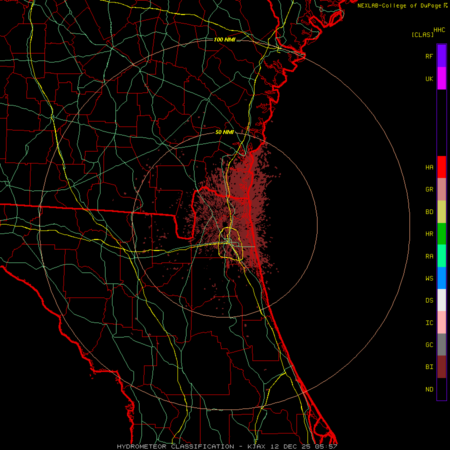Viewport: 450px width, 450px height.
Task: Click the 100 NMI range ring label
Action: [224, 39]
